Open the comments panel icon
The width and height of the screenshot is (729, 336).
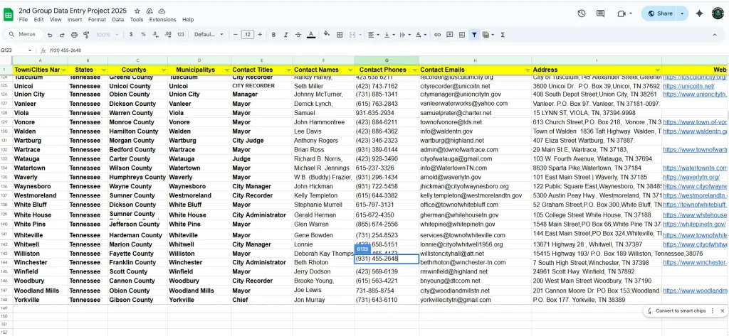(602, 13)
